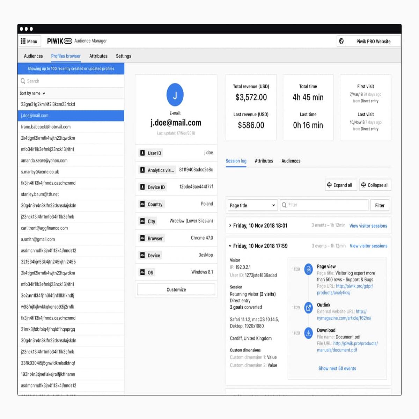The image size is (419, 419).
Task: Click the globe icon beside Piwik PRO Website
Action: tap(341, 41)
